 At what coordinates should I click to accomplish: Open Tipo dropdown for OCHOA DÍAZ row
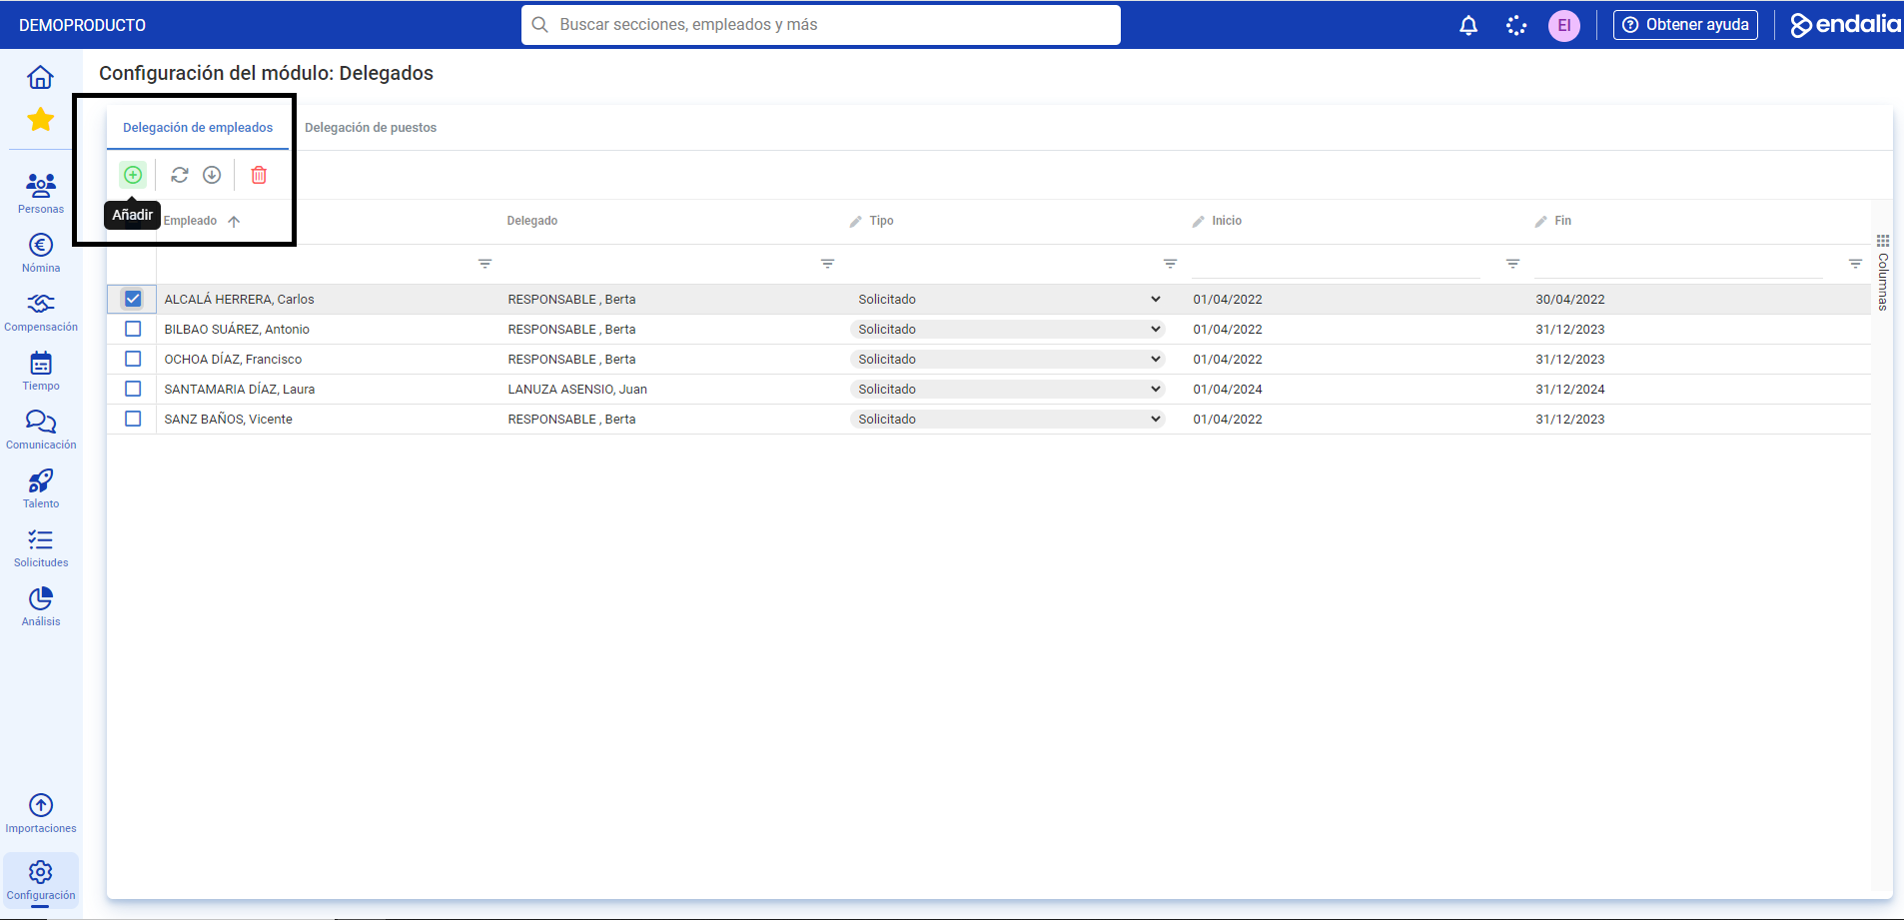pyautogui.click(x=1008, y=359)
